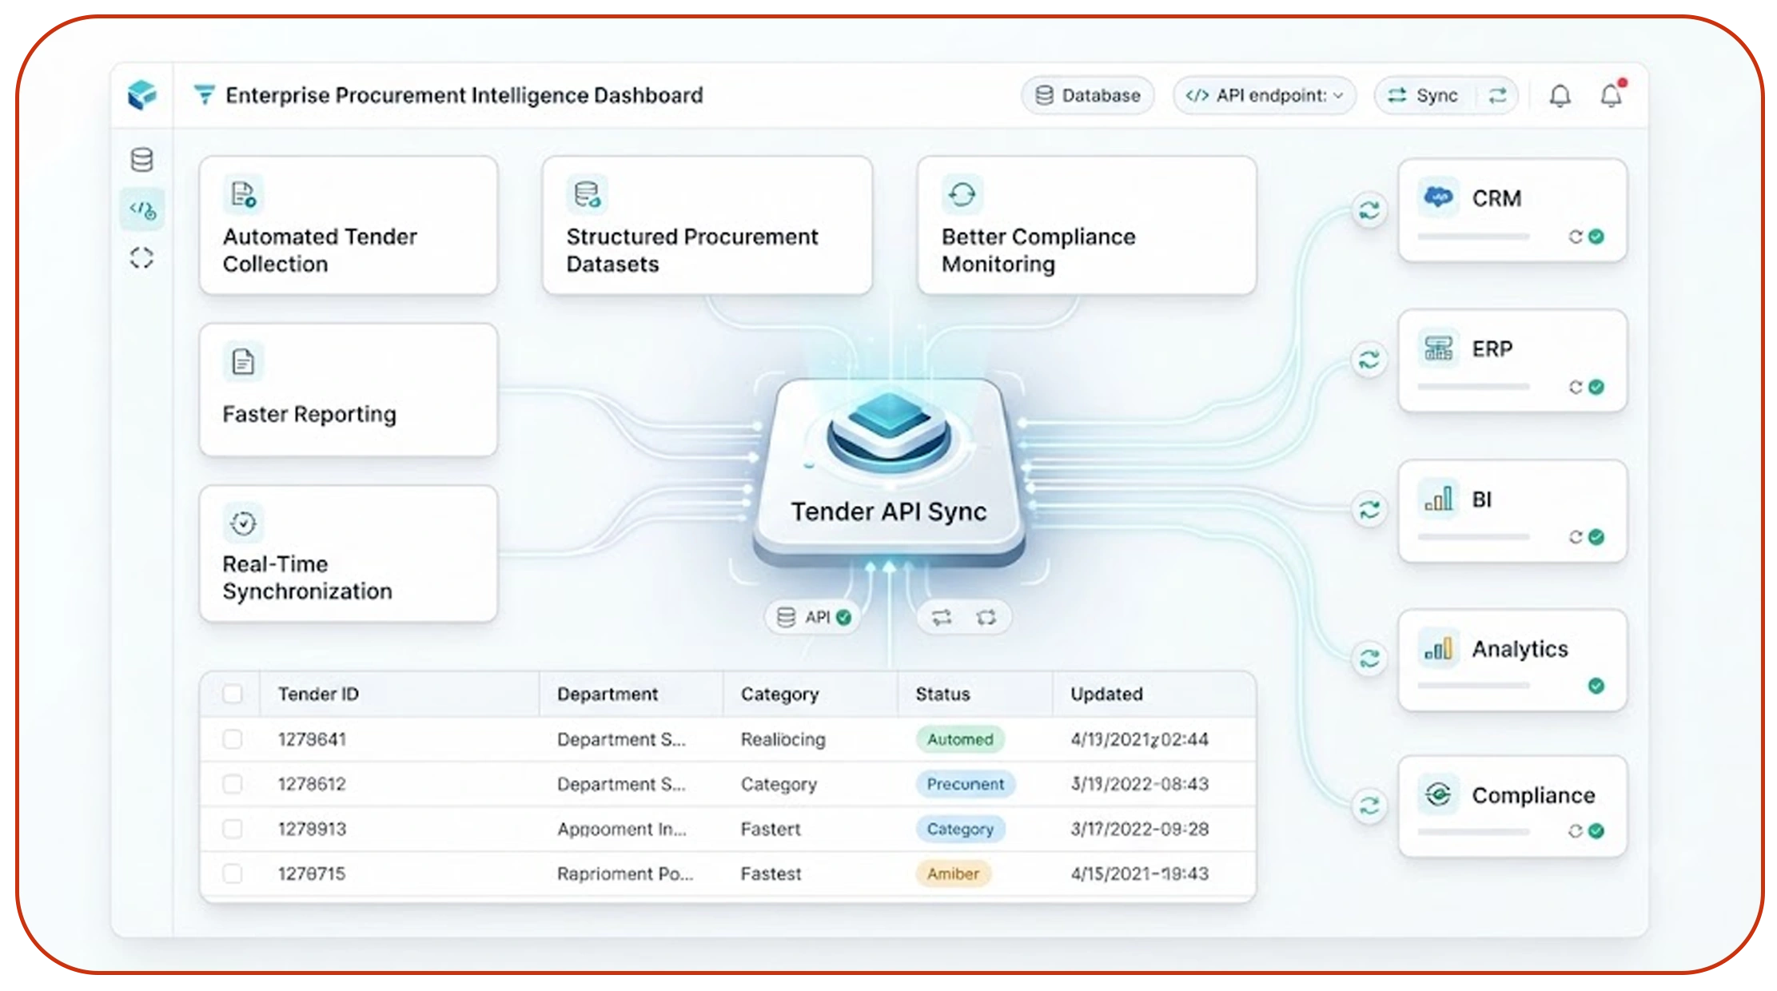Click the 'Apgooment In...' department cell
This screenshot has width=1777, height=991.
tap(622, 830)
